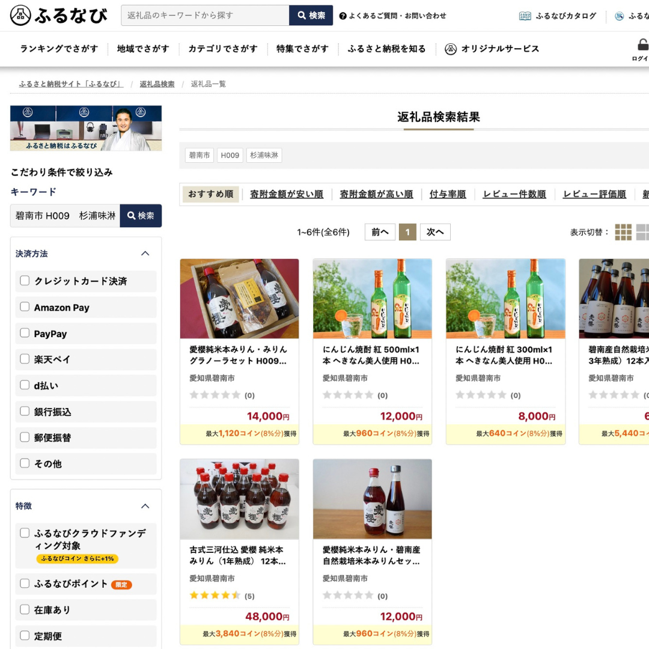This screenshot has height=649, width=649.
Task: Toggle the 郵便振替 checkbox
Action: [25, 437]
